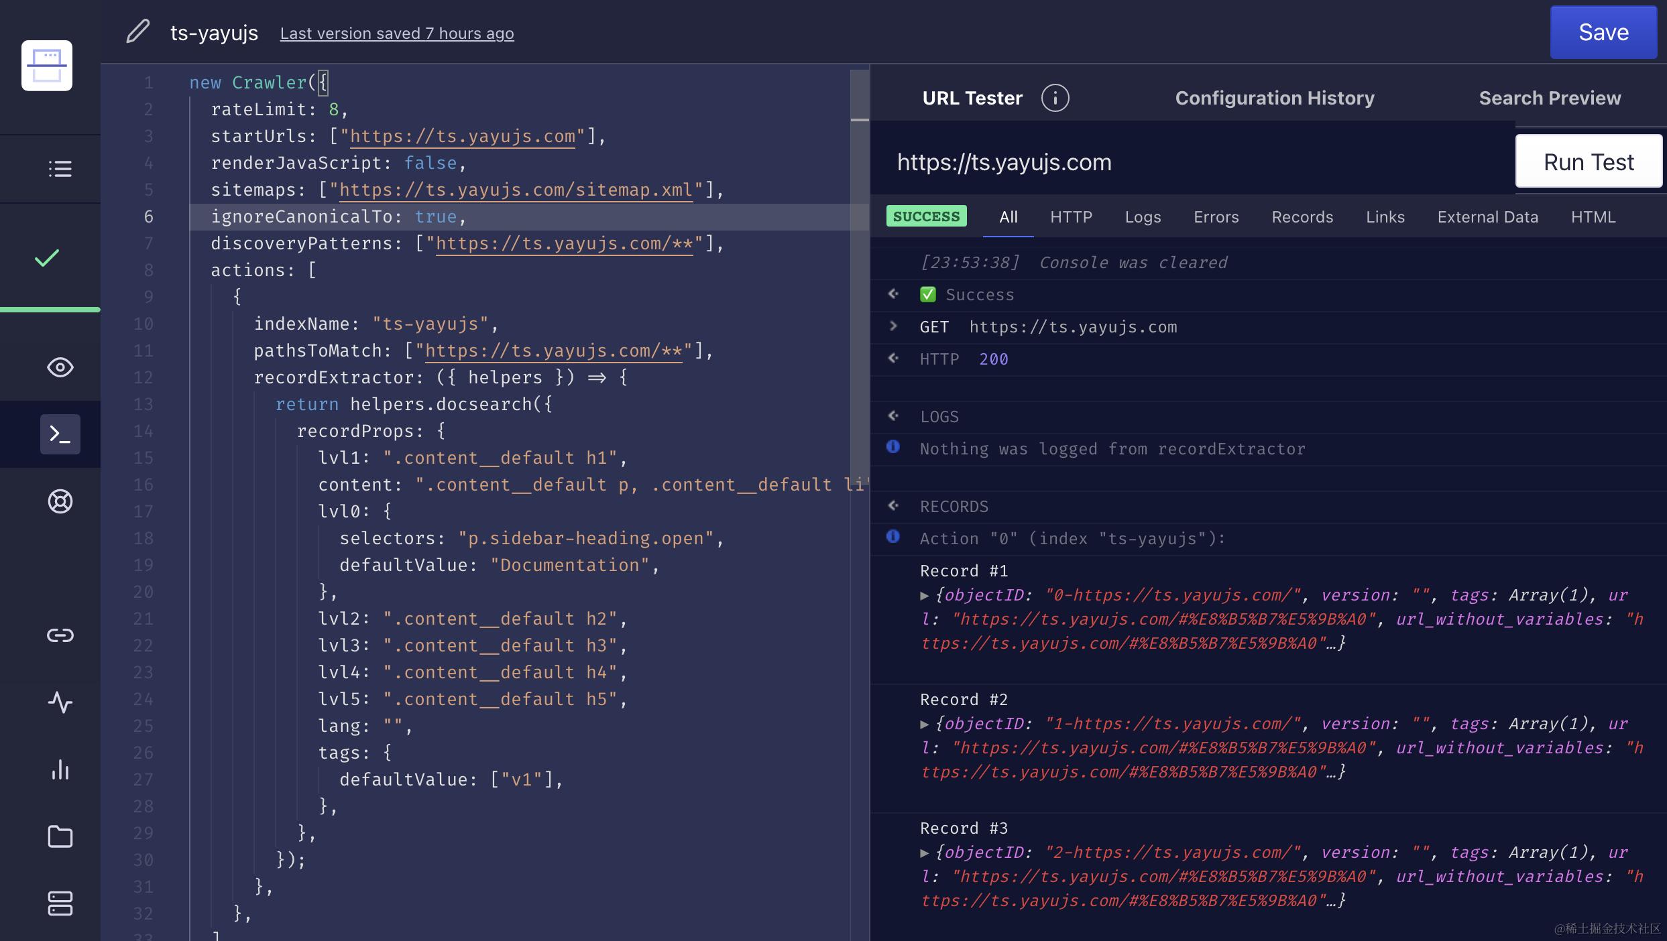1667x941 pixels.
Task: Click line number 6 in gutter
Action: click(148, 216)
